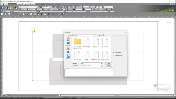Screen dimensions: 176x99
Task: Toggle the Save toolpaths checkbox
Action: (x=114, y=53)
